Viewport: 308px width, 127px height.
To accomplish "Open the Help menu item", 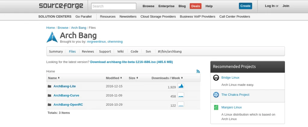I will [209, 6].
